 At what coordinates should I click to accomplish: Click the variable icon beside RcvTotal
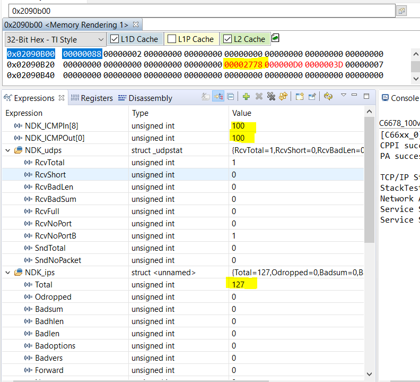pos(29,163)
